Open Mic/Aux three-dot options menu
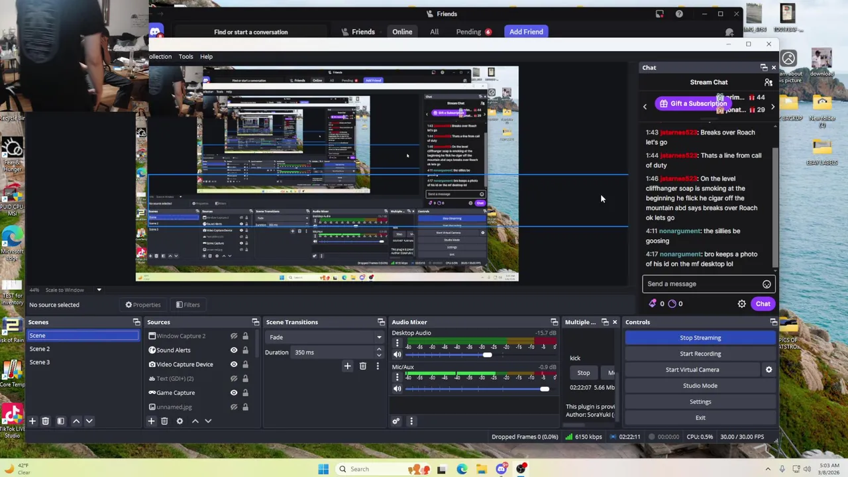Viewport: 848px width, 477px height. pos(397,377)
